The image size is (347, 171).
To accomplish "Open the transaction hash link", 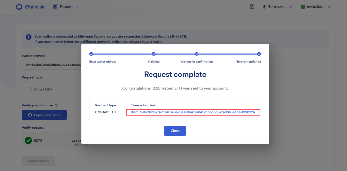I will 193,112.
